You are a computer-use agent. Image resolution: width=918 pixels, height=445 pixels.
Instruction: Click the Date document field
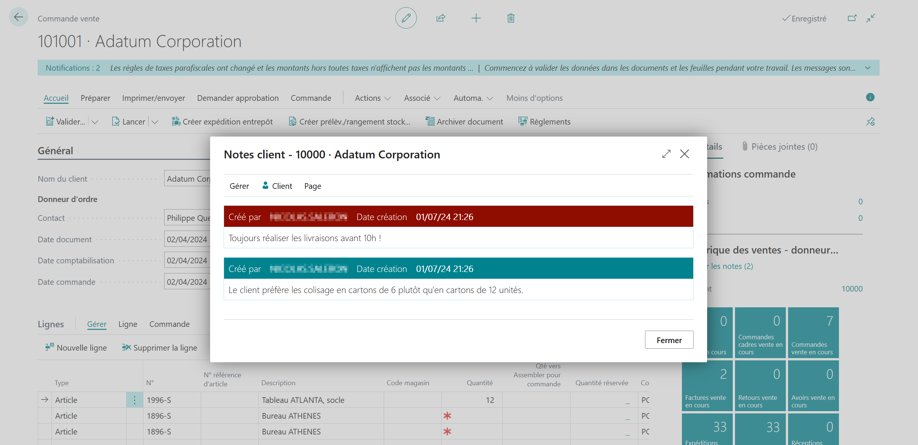pos(187,239)
